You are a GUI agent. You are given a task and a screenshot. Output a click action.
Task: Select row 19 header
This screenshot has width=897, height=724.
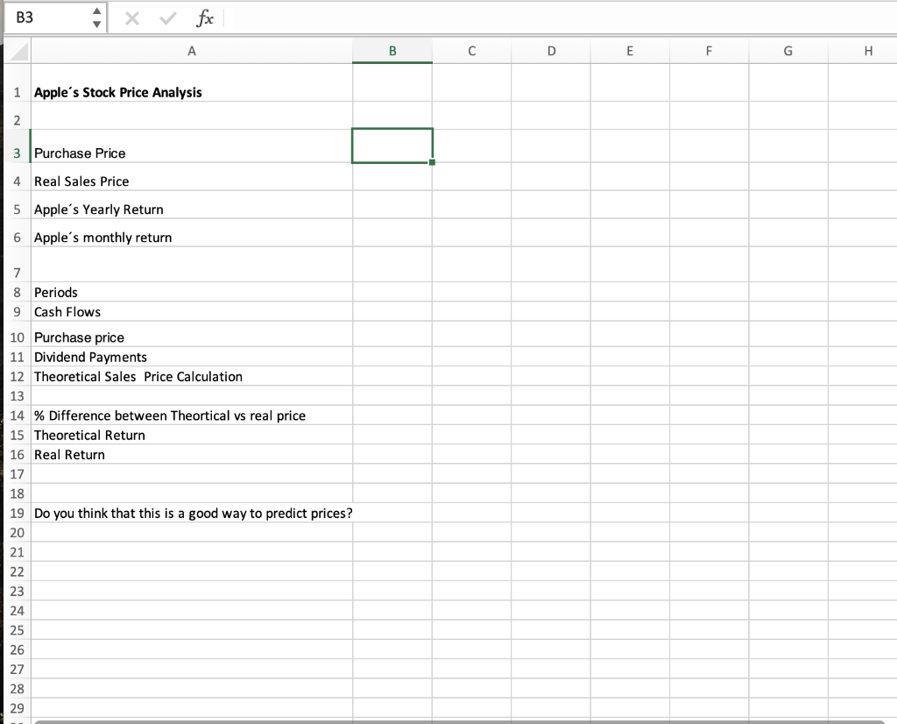tap(18, 513)
